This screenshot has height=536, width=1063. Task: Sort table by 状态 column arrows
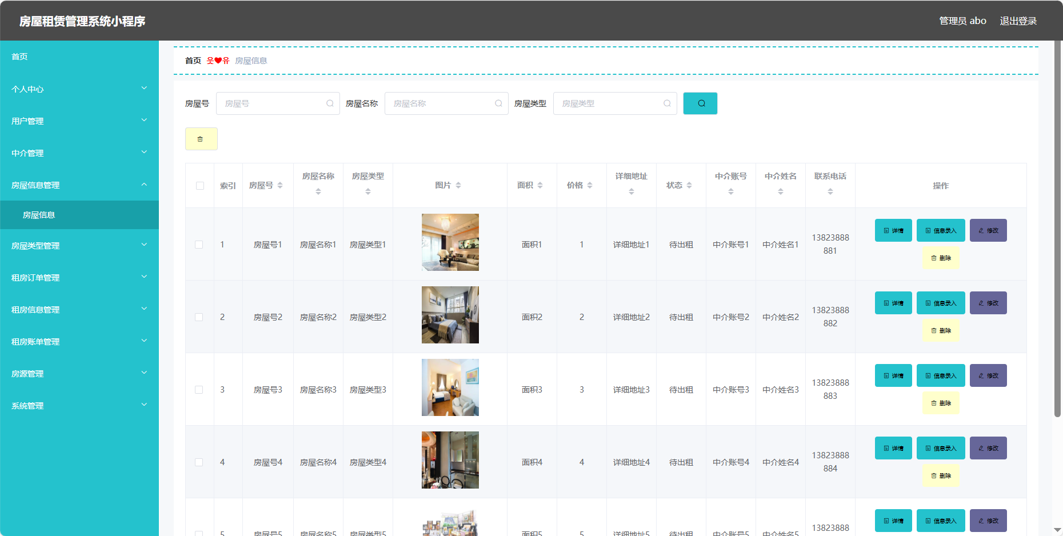point(689,185)
